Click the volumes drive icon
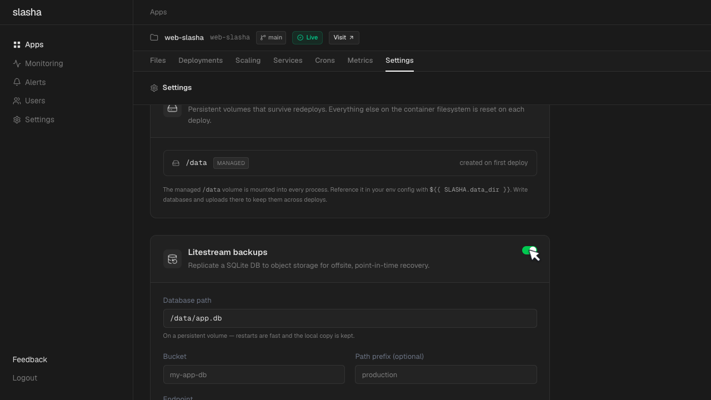This screenshot has height=400, width=711. (172, 109)
